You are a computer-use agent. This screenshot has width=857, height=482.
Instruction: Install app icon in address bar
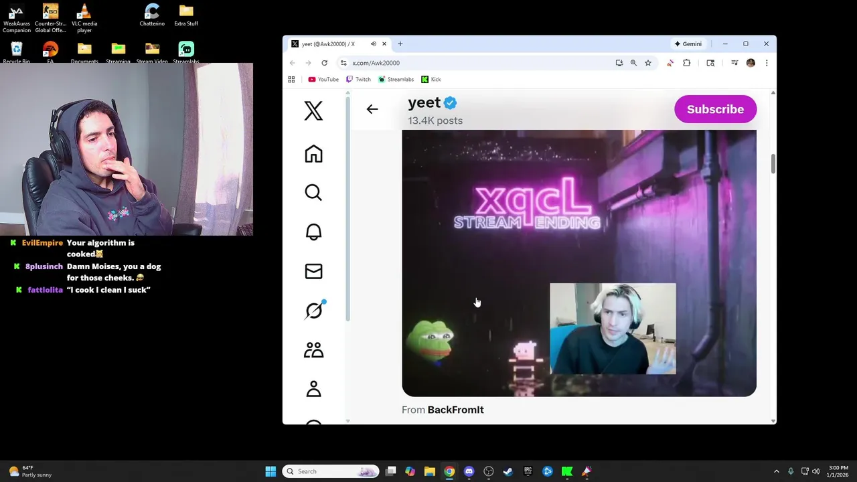point(619,63)
